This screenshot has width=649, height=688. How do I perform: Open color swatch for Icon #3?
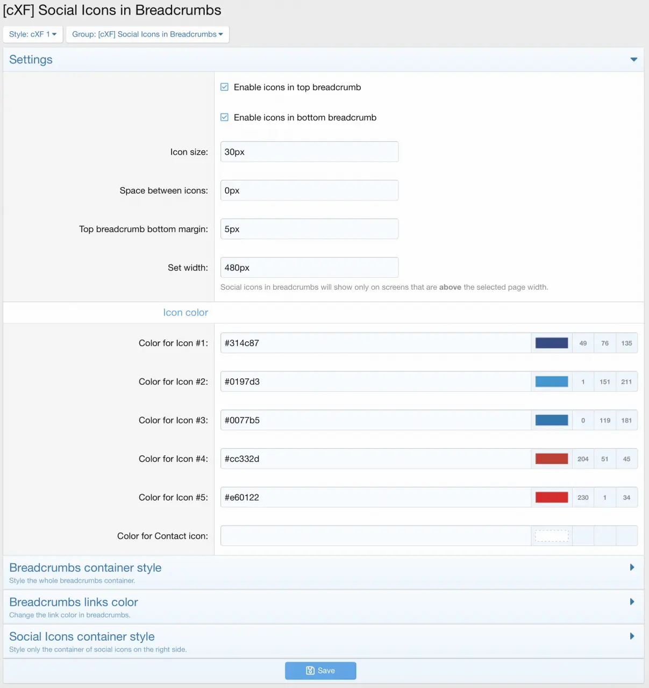[552, 420]
